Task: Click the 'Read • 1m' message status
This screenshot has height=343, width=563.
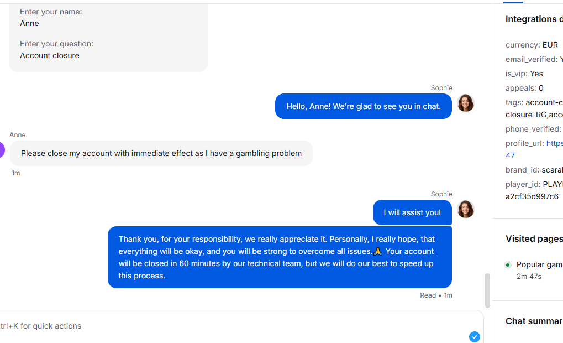Action: [436, 295]
